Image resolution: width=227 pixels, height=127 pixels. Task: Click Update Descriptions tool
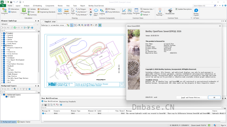click(x=183, y=9)
